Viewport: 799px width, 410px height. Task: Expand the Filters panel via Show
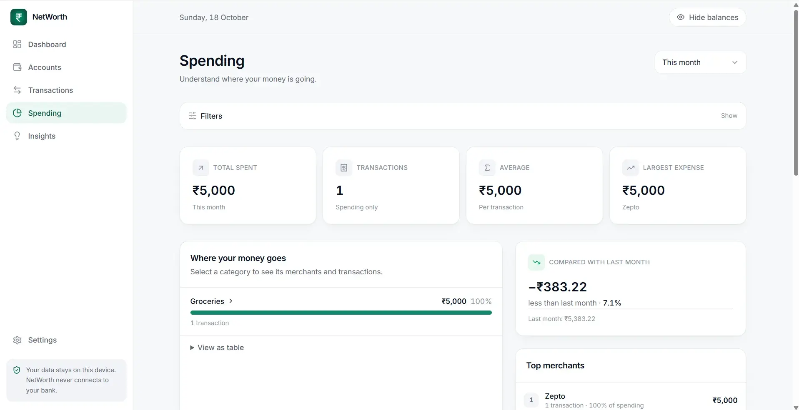729,116
